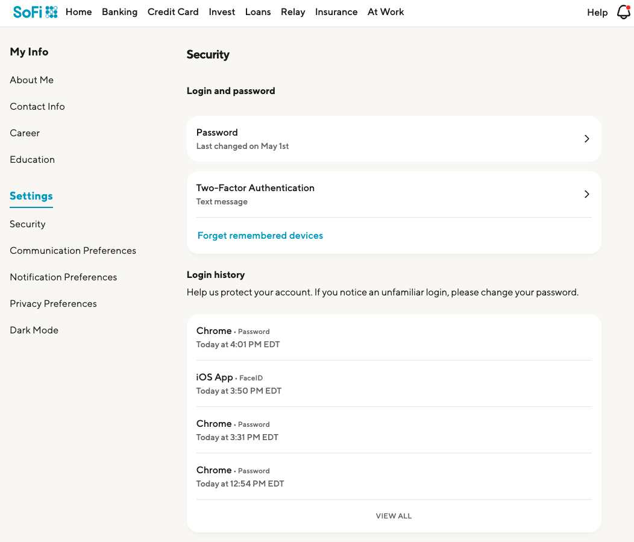Viewport: 634px width, 542px height.
Task: Go to the Invest section
Action: click(x=222, y=12)
